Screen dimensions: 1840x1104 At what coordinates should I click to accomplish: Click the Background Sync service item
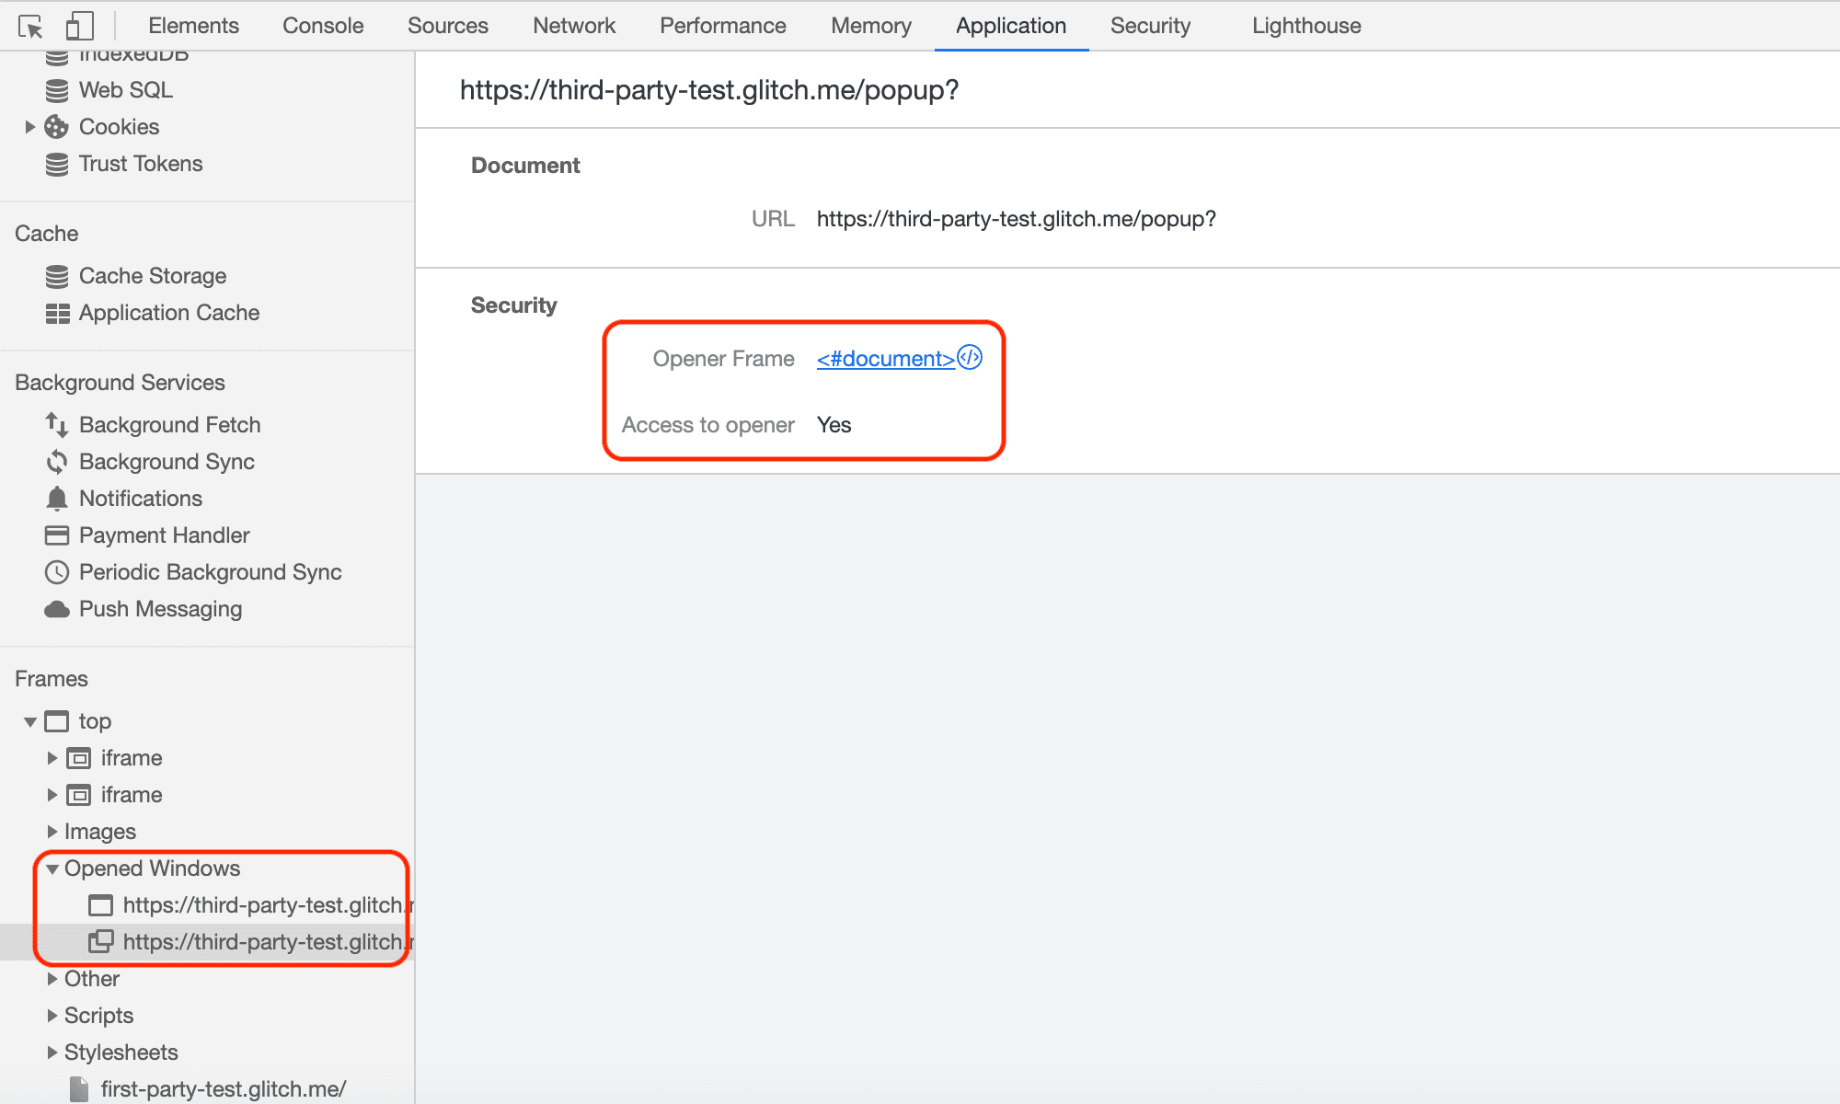pos(166,463)
